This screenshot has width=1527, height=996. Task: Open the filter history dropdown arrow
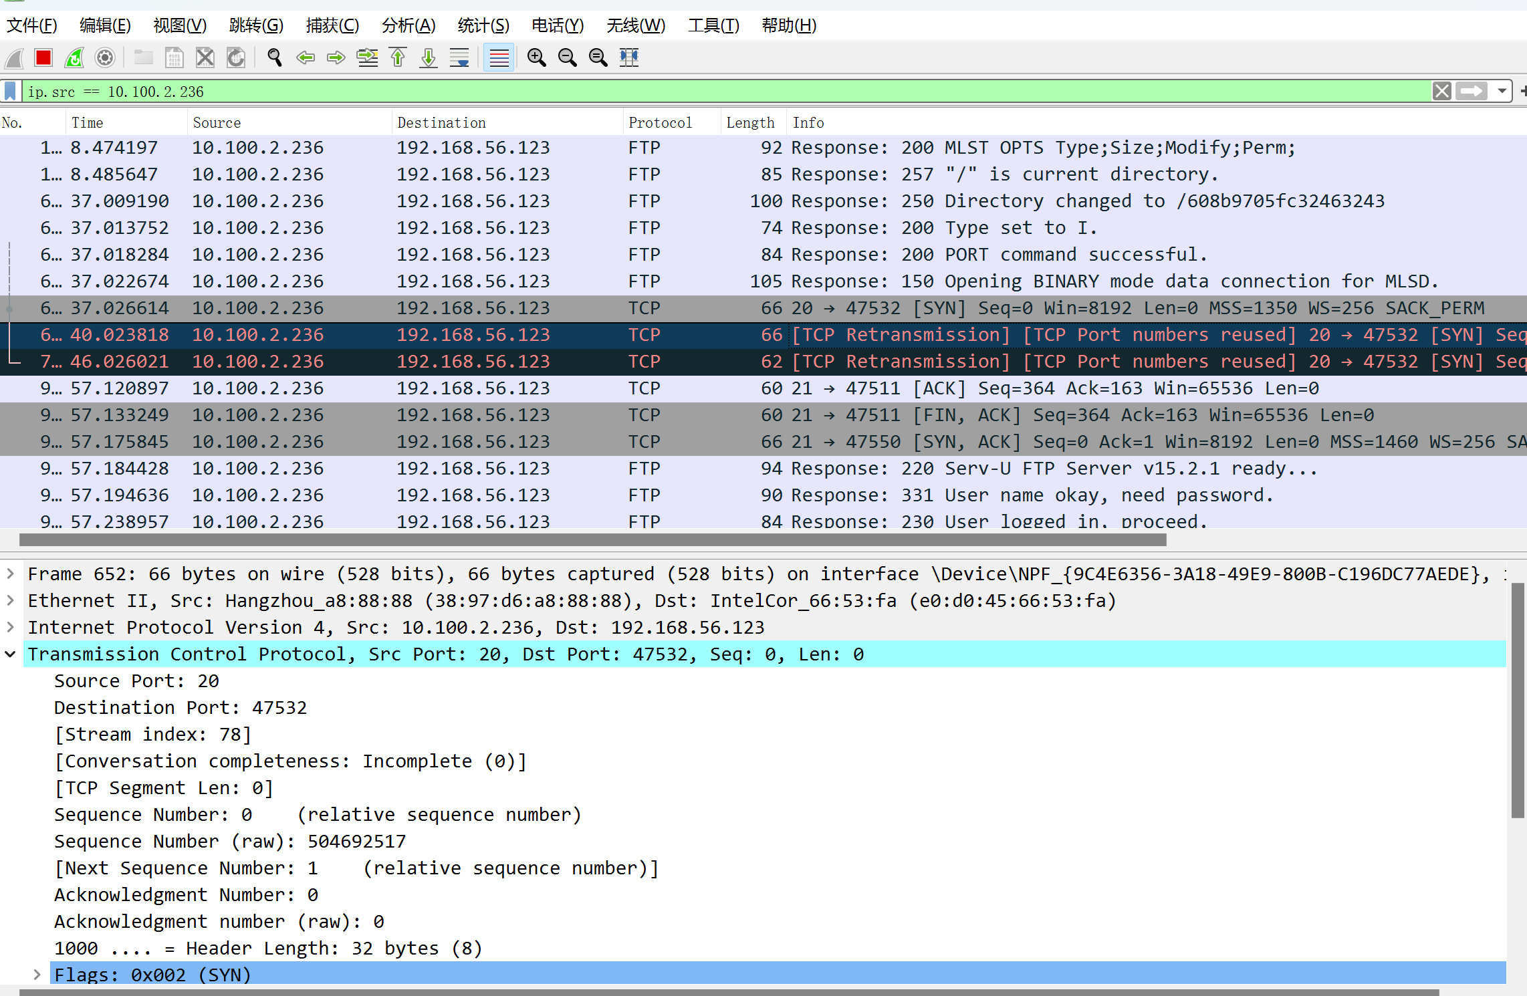tap(1502, 91)
